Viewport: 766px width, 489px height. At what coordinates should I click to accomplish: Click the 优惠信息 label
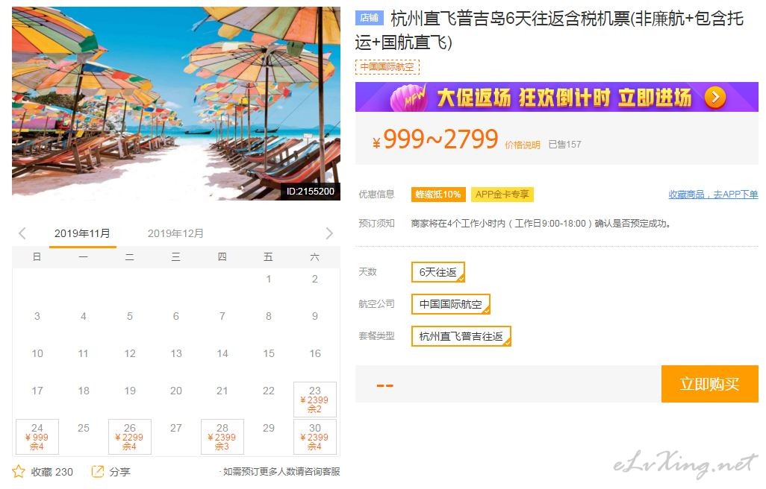(x=376, y=195)
